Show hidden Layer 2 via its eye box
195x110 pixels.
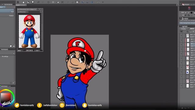click(x=181, y=81)
